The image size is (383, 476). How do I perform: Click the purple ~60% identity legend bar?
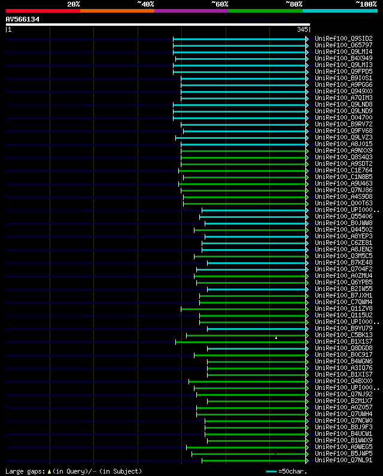191,11
